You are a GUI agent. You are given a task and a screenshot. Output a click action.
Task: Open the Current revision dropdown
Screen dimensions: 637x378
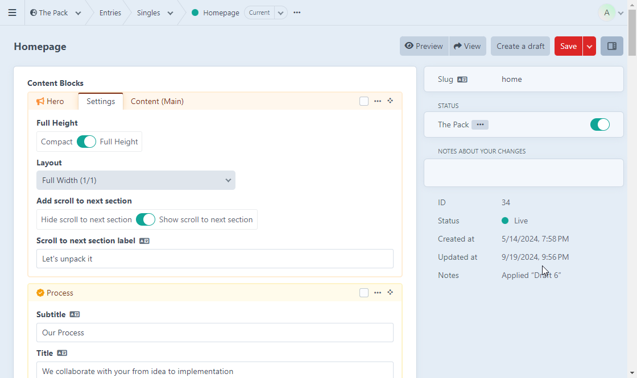[280, 13]
